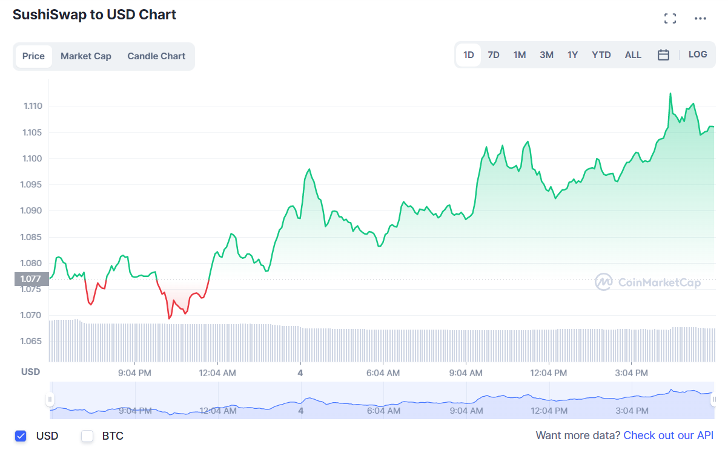The width and height of the screenshot is (728, 456).
Task: Switch to the Price tab
Action: 33,56
